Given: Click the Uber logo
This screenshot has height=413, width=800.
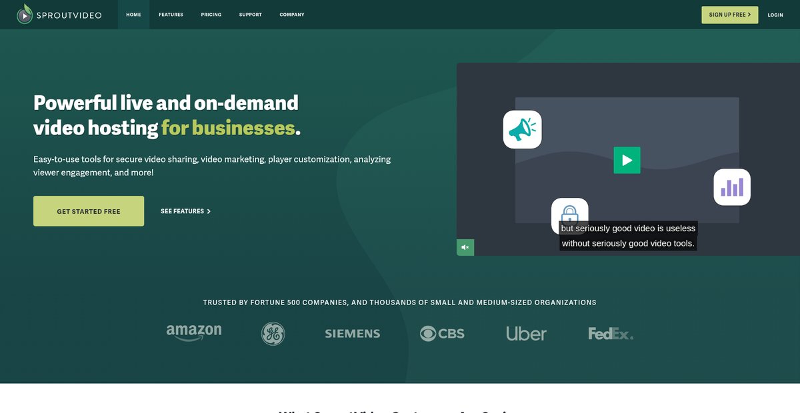Looking at the screenshot, I should point(527,334).
